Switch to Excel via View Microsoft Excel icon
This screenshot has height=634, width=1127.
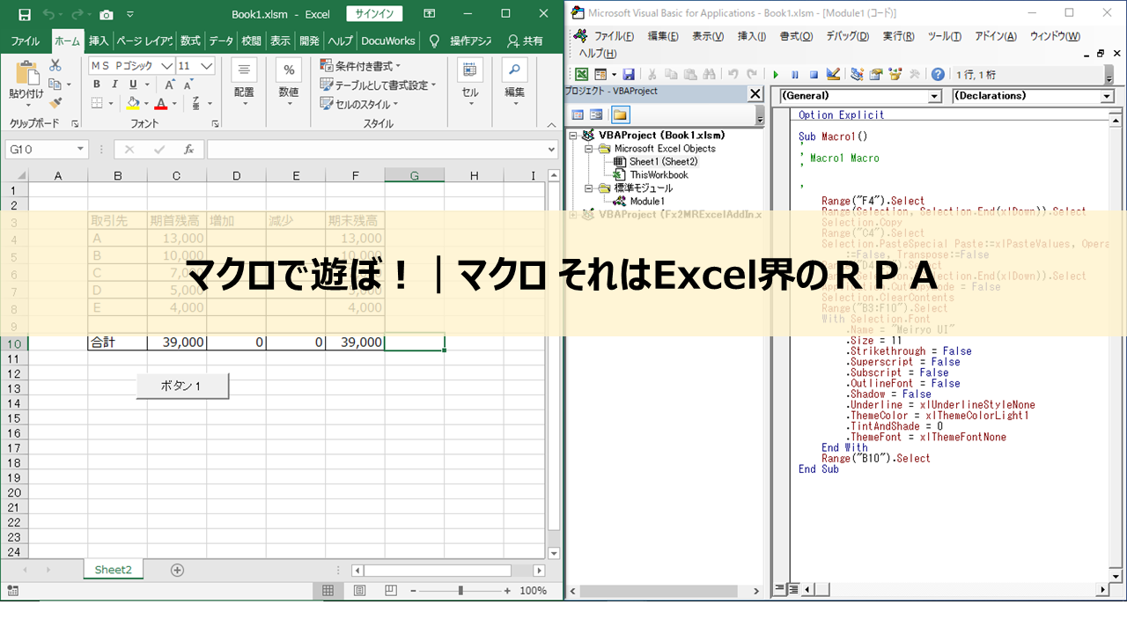click(x=582, y=74)
